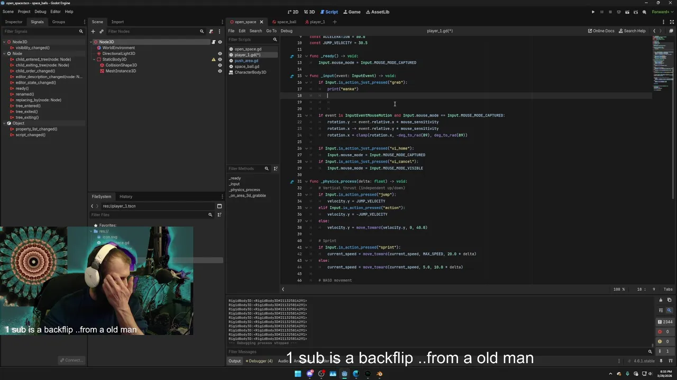677x380 pixels.
Task: Run the project with the play icon
Action: point(593,12)
